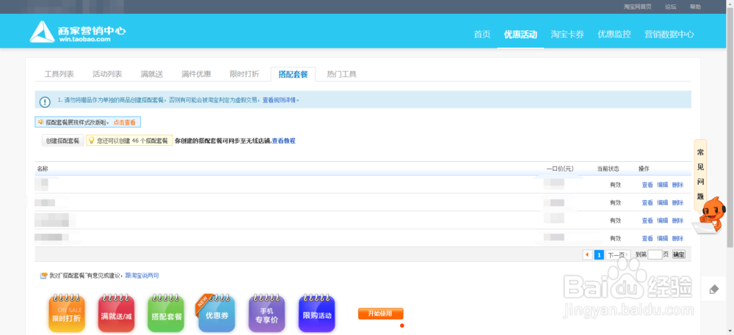Open the 优惠券 NEW calendar icon
Image resolution: width=734 pixels, height=335 pixels.
tap(217, 313)
